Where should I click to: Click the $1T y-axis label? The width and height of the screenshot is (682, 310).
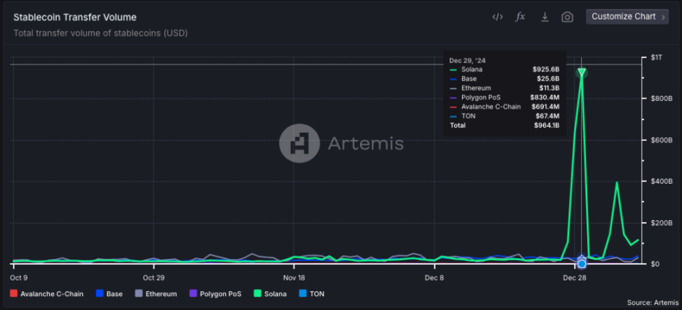tap(656, 58)
